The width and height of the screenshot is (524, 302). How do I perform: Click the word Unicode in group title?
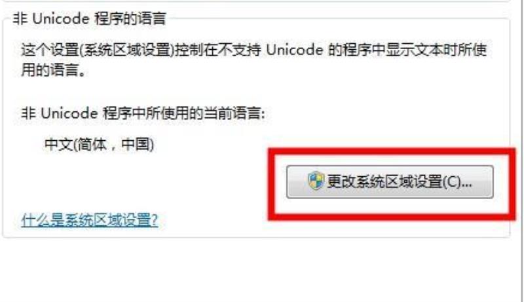click(61, 19)
